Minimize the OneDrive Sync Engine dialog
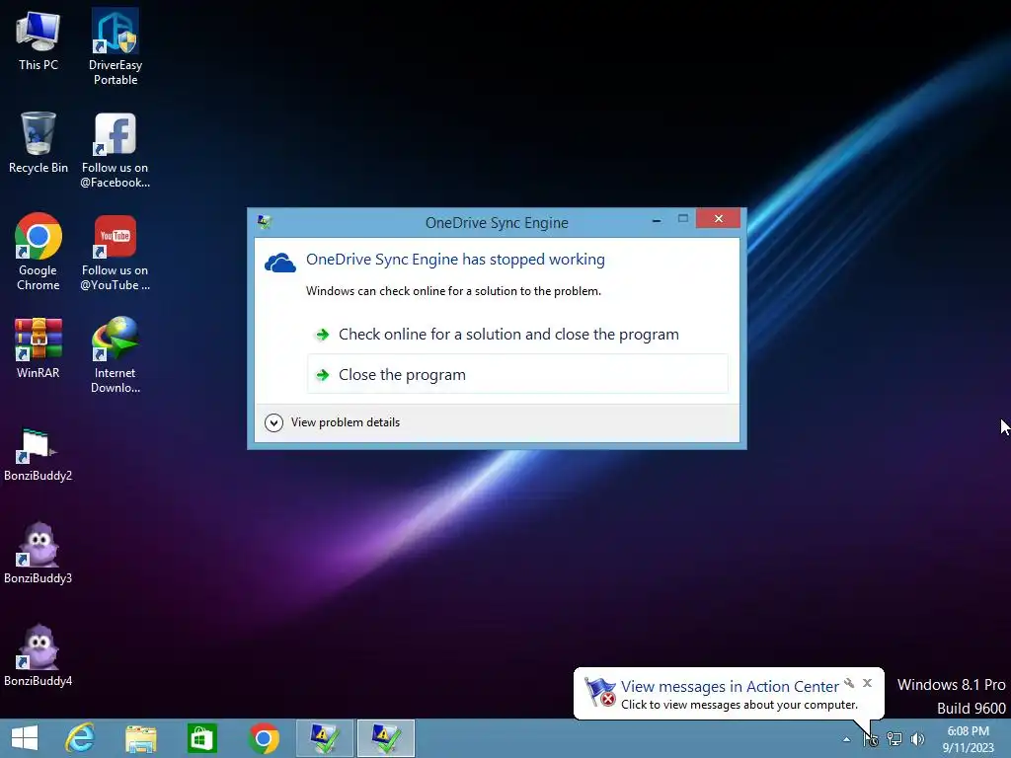 [657, 220]
